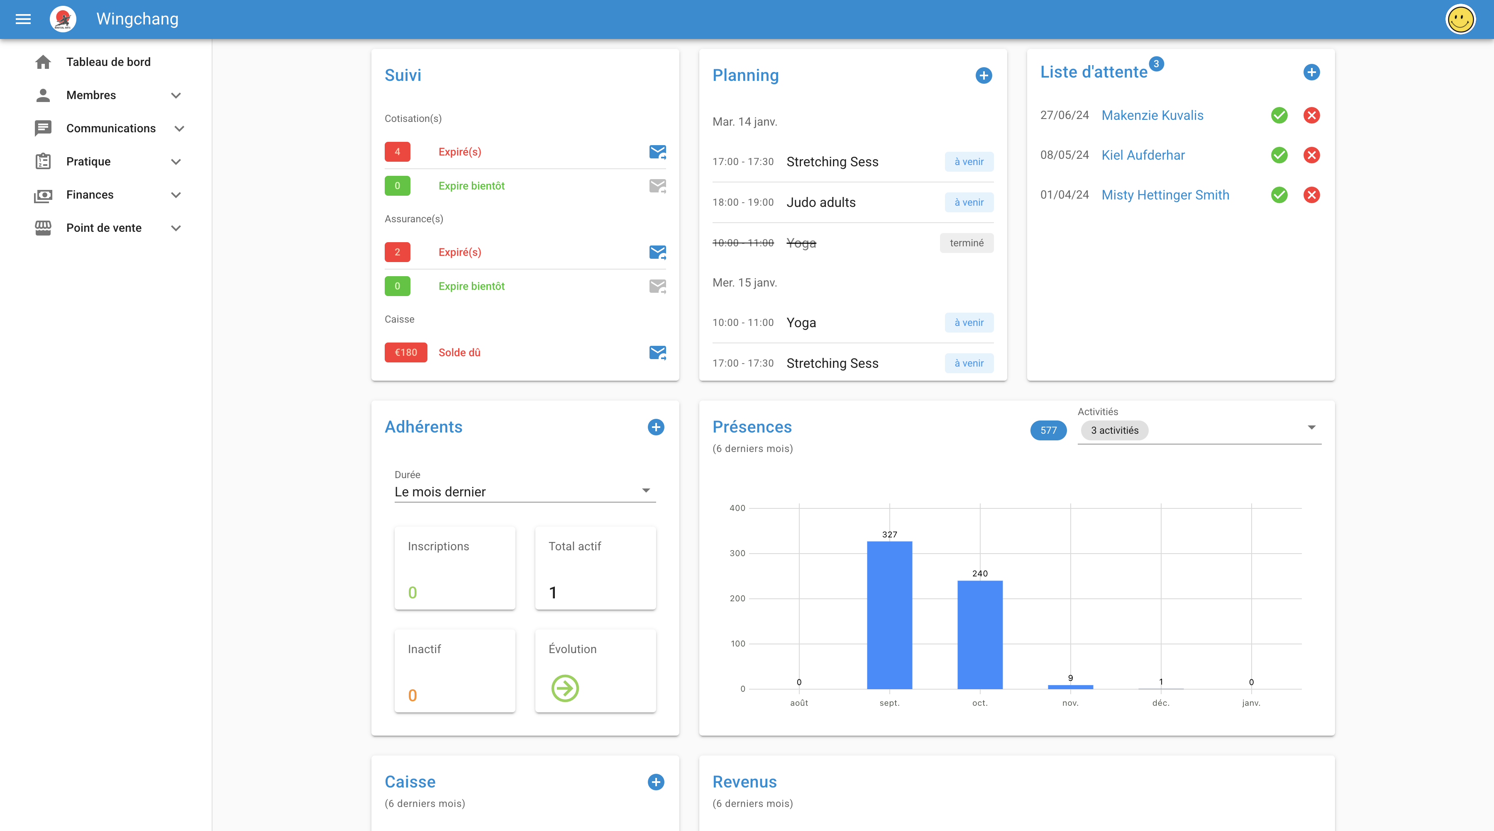Click the sept. bar showing 327
Image resolution: width=1494 pixels, height=831 pixels.
[889, 615]
